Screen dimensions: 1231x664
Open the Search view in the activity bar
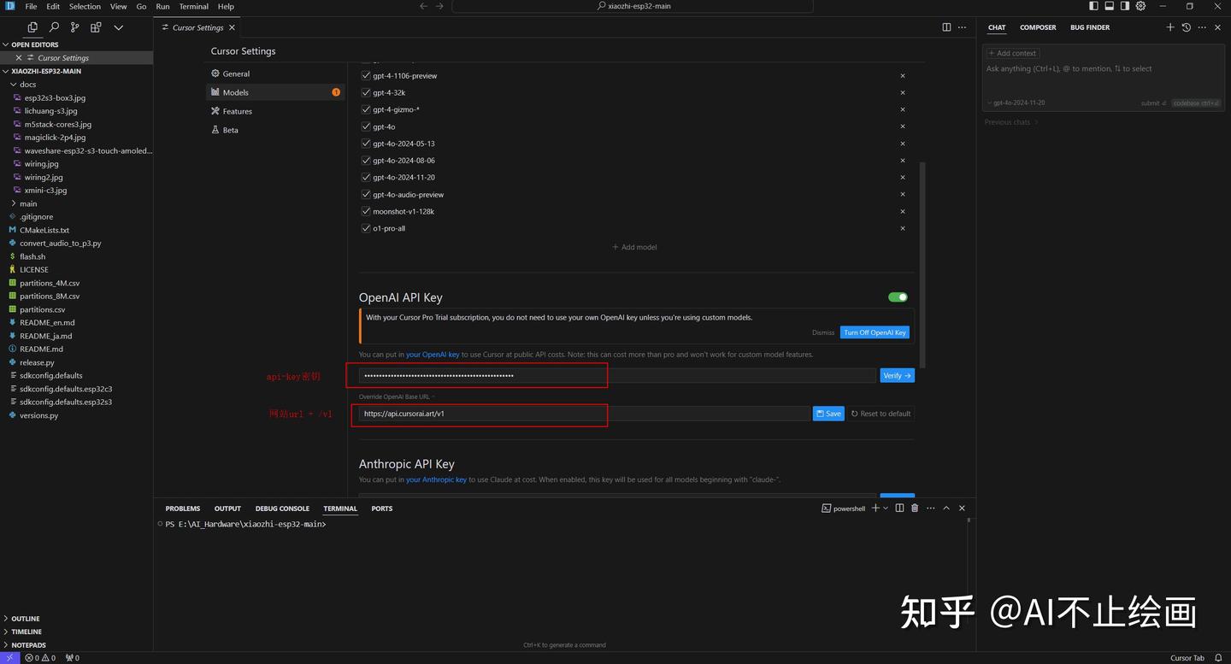[x=53, y=26]
